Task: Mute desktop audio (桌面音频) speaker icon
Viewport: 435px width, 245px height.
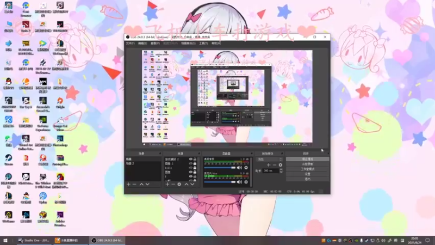Action: [239, 168]
